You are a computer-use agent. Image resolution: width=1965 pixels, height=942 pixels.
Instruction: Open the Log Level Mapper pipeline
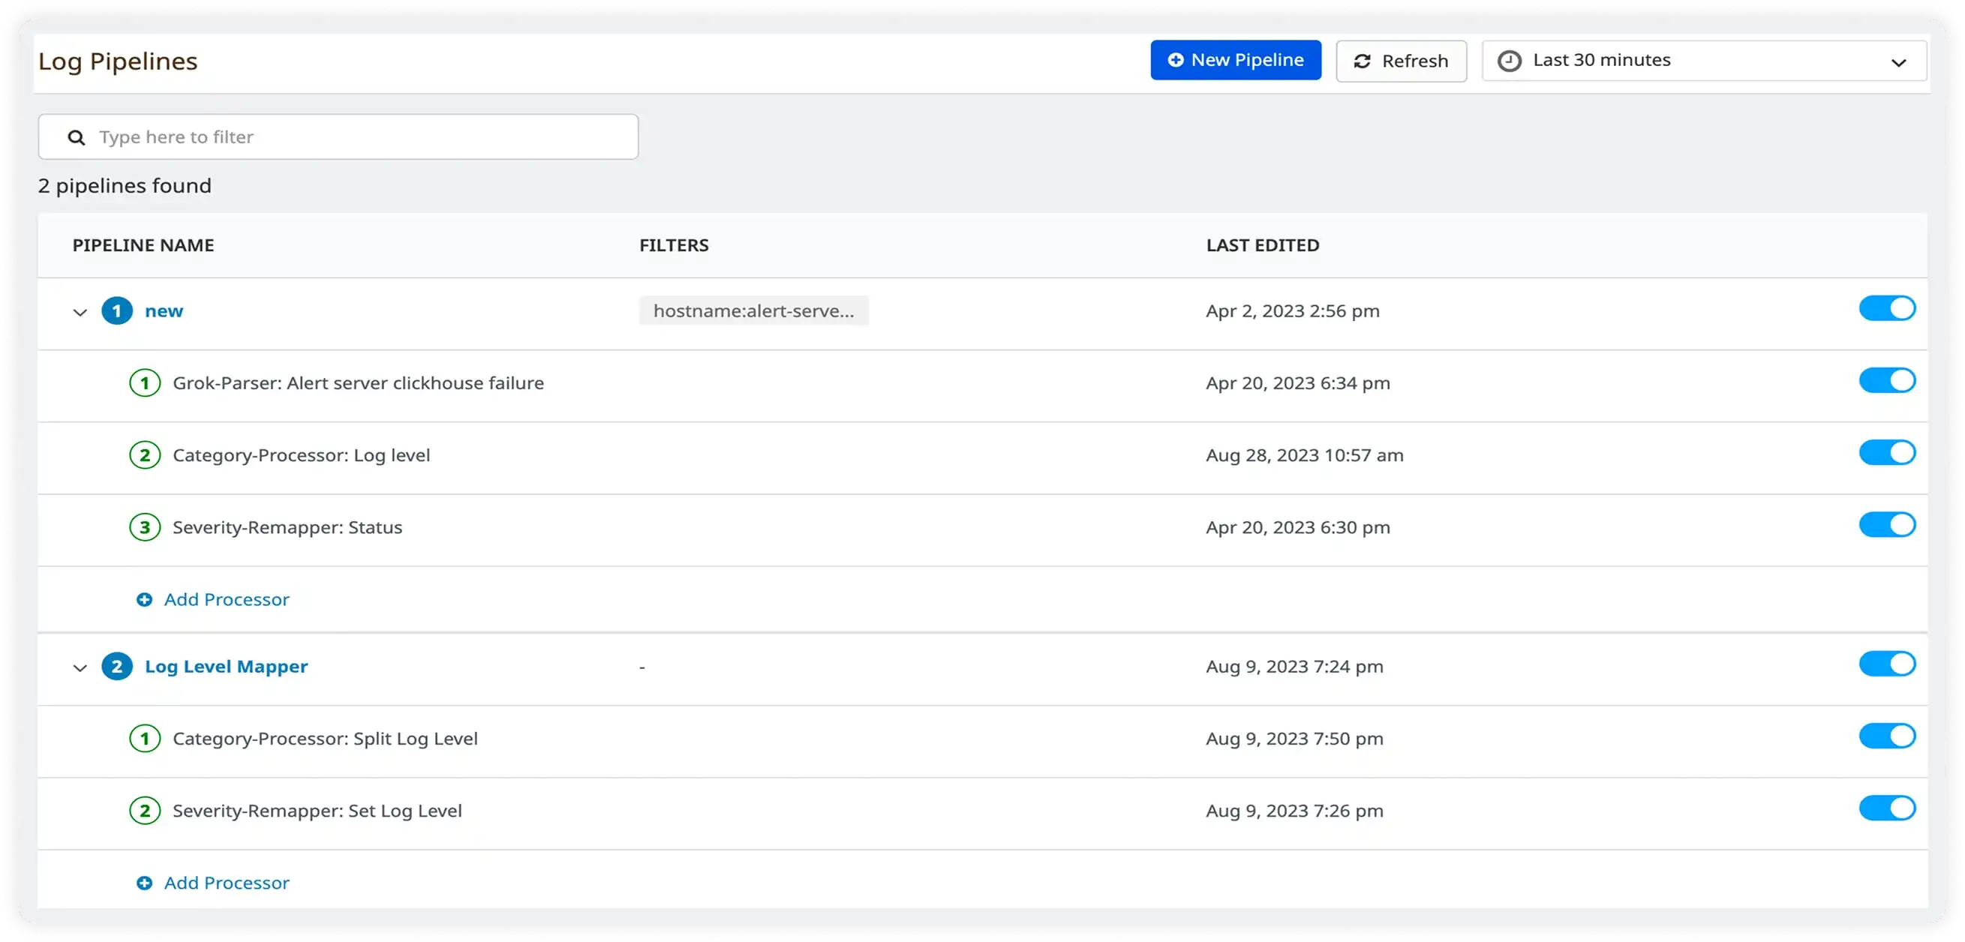click(x=226, y=666)
